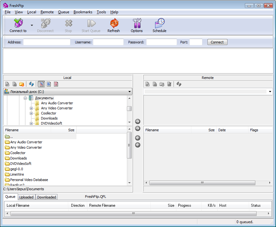This screenshot has width=276, height=227.
Task: Click the remote new folder icon
Action: [162, 84]
